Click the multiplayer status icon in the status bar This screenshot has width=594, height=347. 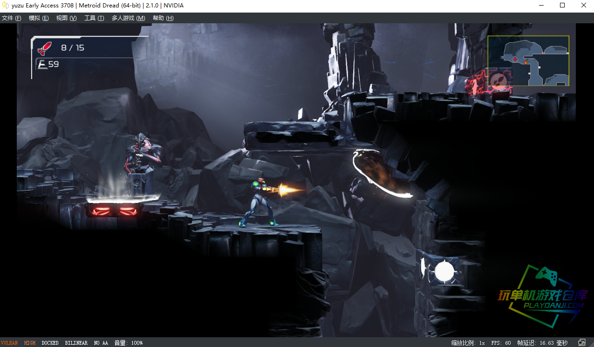click(582, 343)
